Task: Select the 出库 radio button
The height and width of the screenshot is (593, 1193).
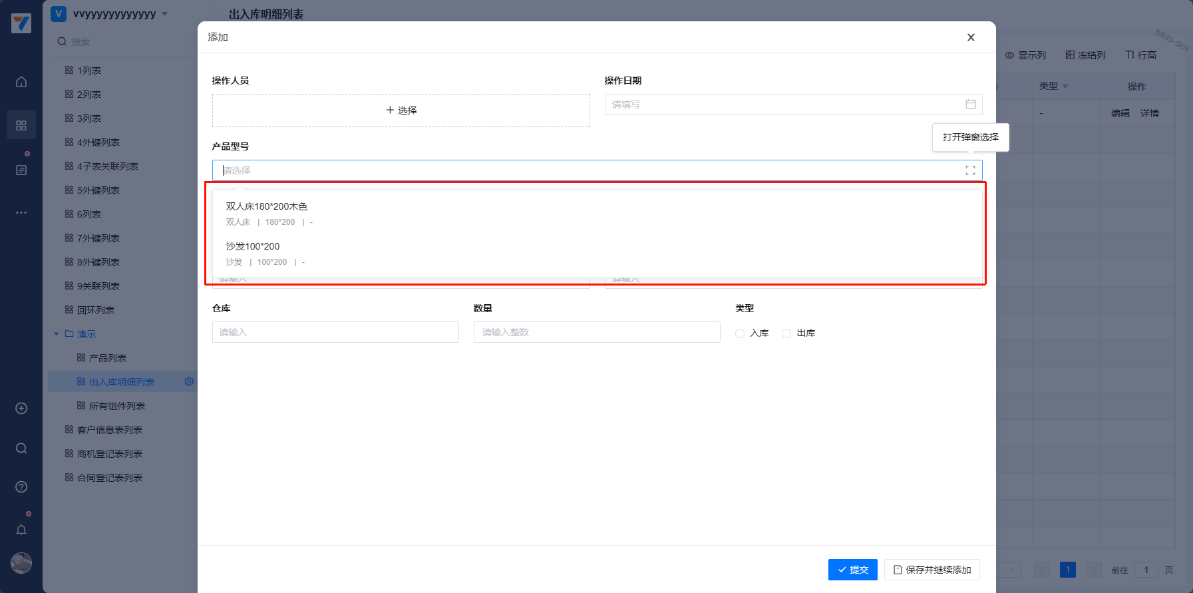Action: click(786, 333)
